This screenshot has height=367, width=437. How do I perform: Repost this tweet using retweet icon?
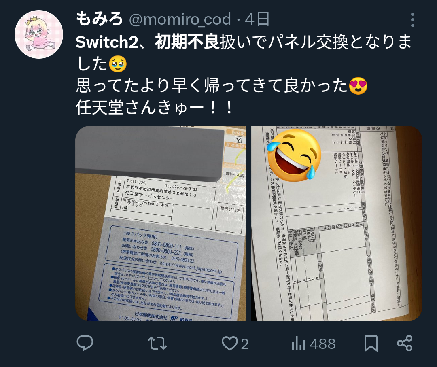(x=157, y=343)
